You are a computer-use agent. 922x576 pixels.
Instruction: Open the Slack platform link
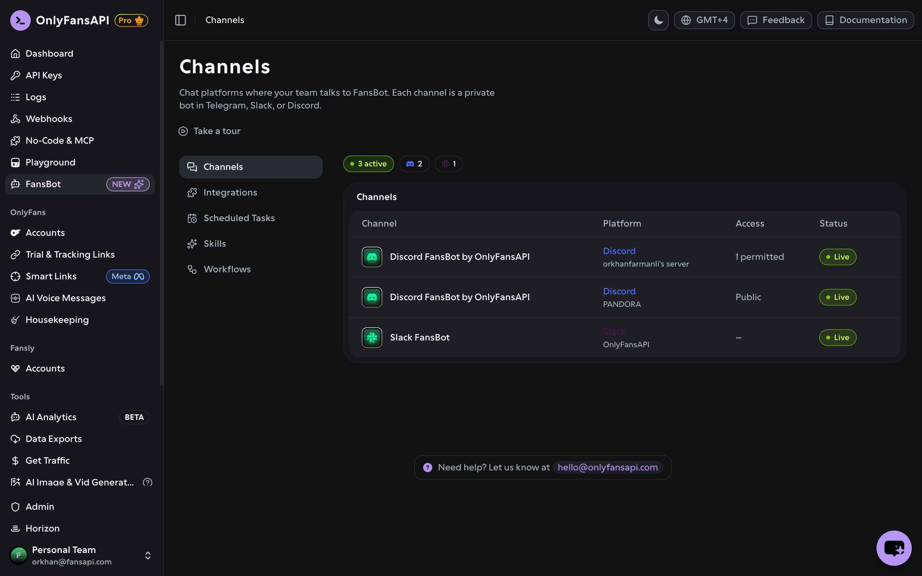click(x=614, y=332)
